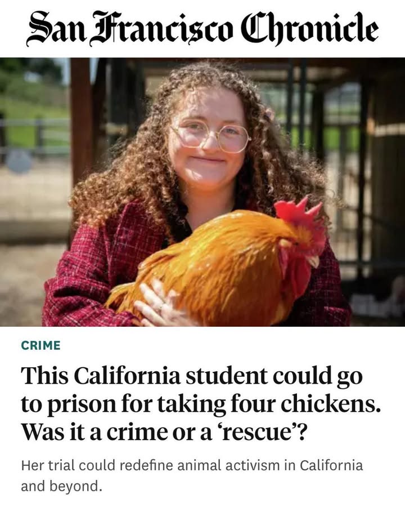The image size is (405, 507).
Task: Open the CRIME section link
Action: click(x=40, y=345)
